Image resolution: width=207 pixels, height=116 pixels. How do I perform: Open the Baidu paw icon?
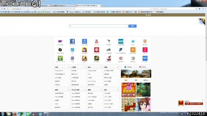(72, 58)
